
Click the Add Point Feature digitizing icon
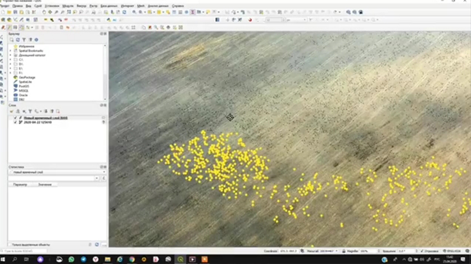coord(22,27)
